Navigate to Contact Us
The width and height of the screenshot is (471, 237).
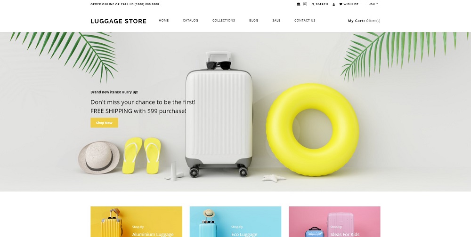coord(305,20)
